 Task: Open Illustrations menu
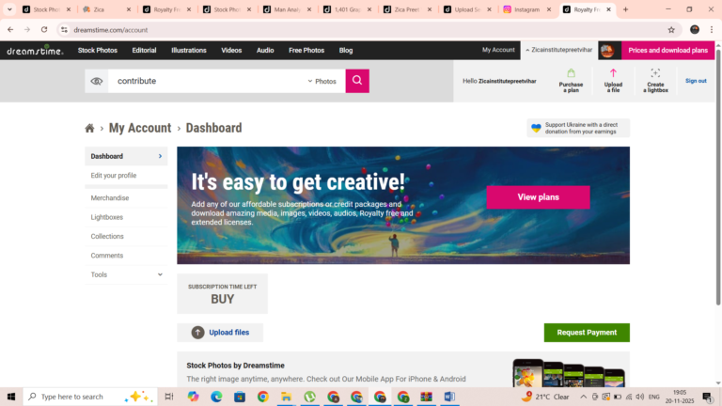(189, 50)
